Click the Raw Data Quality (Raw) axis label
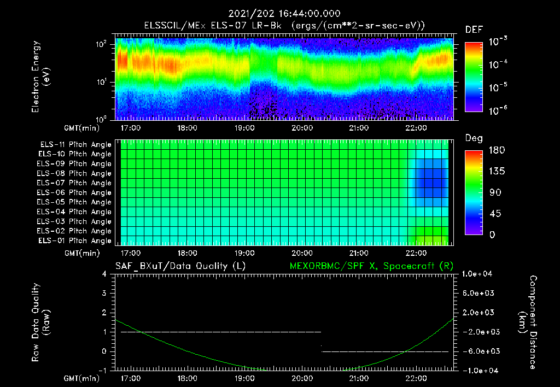560x387 pixels. click(40, 322)
